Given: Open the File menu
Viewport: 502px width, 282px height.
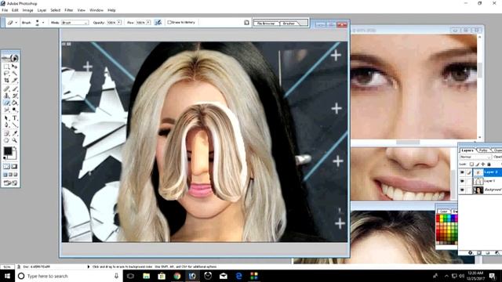Looking at the screenshot, I should 5,10.
